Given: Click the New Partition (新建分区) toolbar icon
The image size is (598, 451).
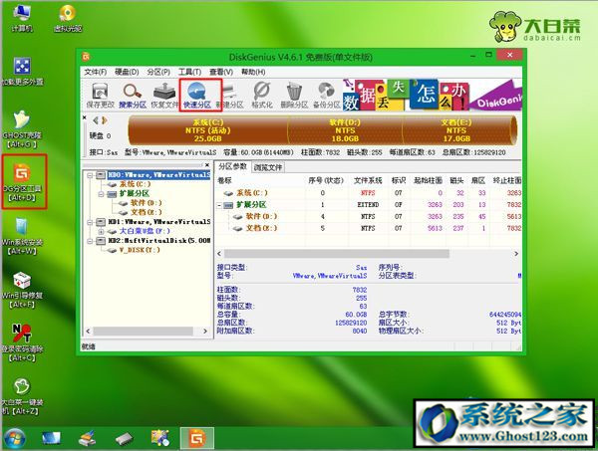Looking at the screenshot, I should (230, 96).
